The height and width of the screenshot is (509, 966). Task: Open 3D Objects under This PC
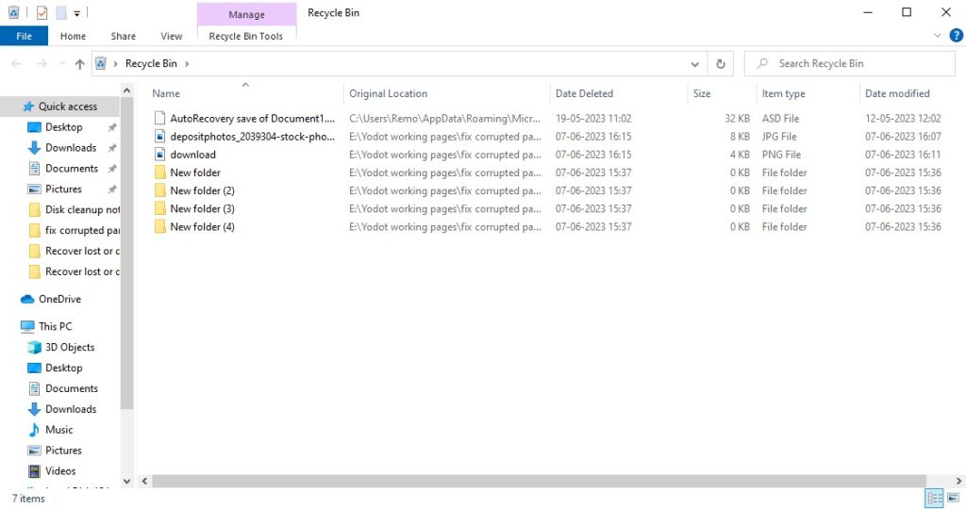(x=70, y=347)
